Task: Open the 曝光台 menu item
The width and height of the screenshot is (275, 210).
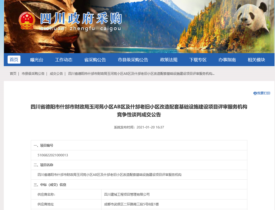Action: coord(37,60)
